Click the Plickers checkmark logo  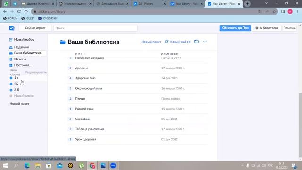click(11, 28)
